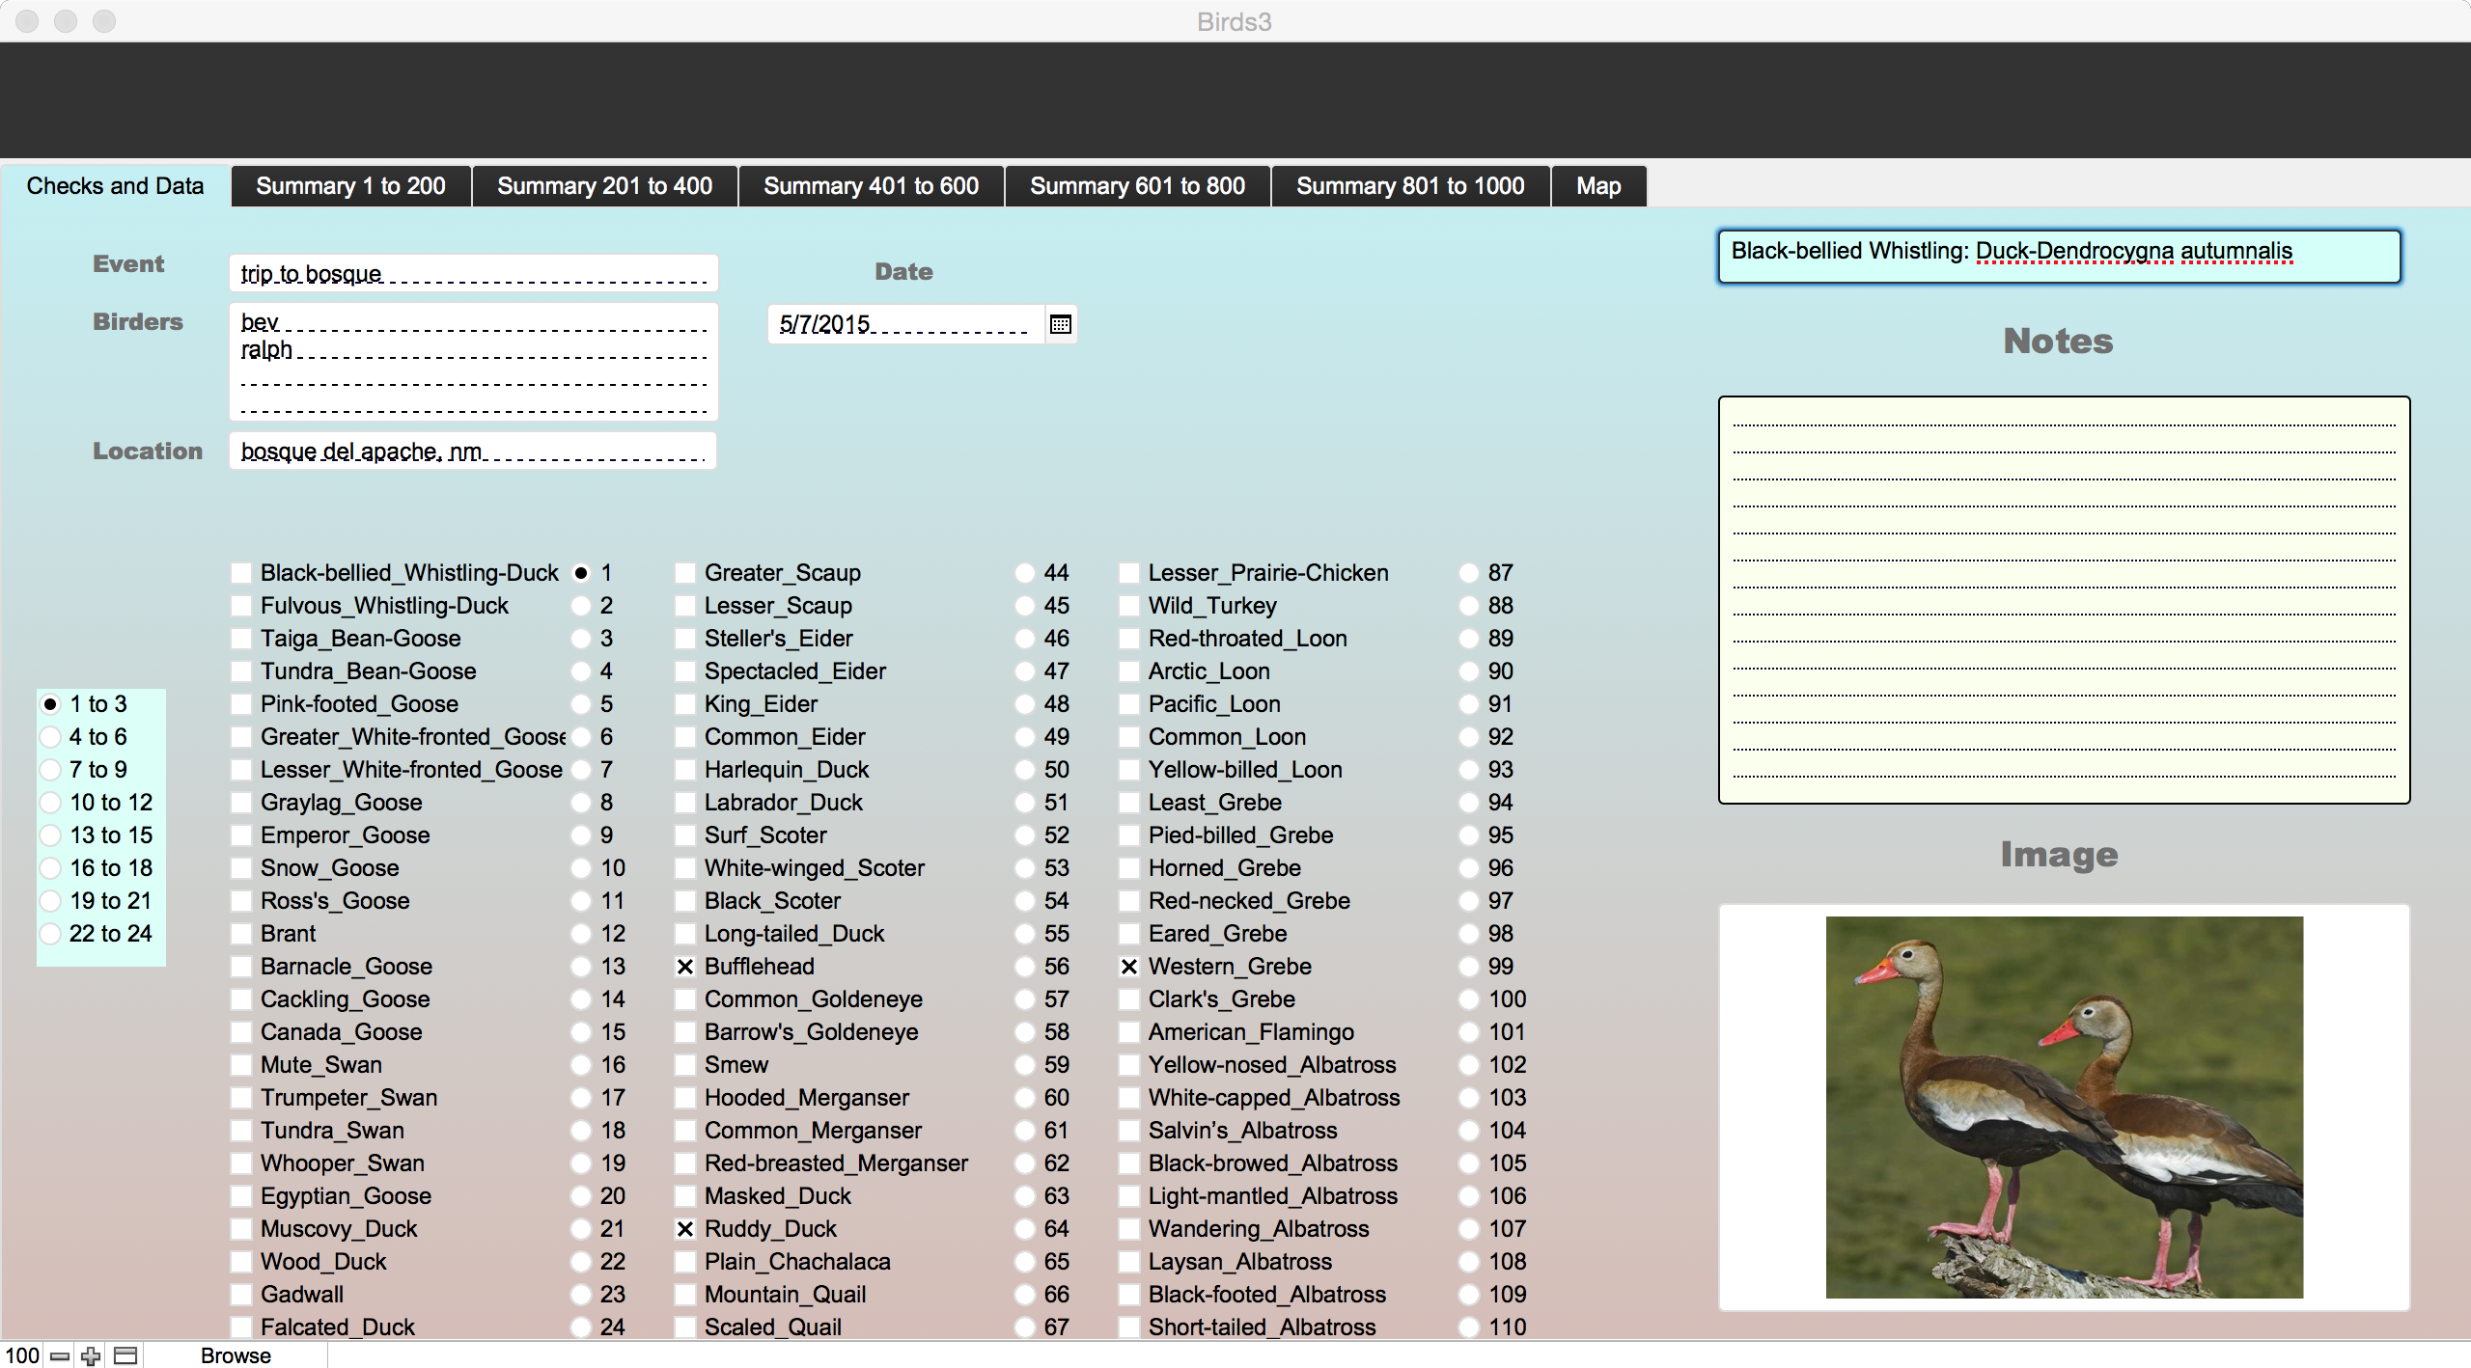
Task: Switch to Summary 1 to 200 tab
Action: click(x=350, y=186)
